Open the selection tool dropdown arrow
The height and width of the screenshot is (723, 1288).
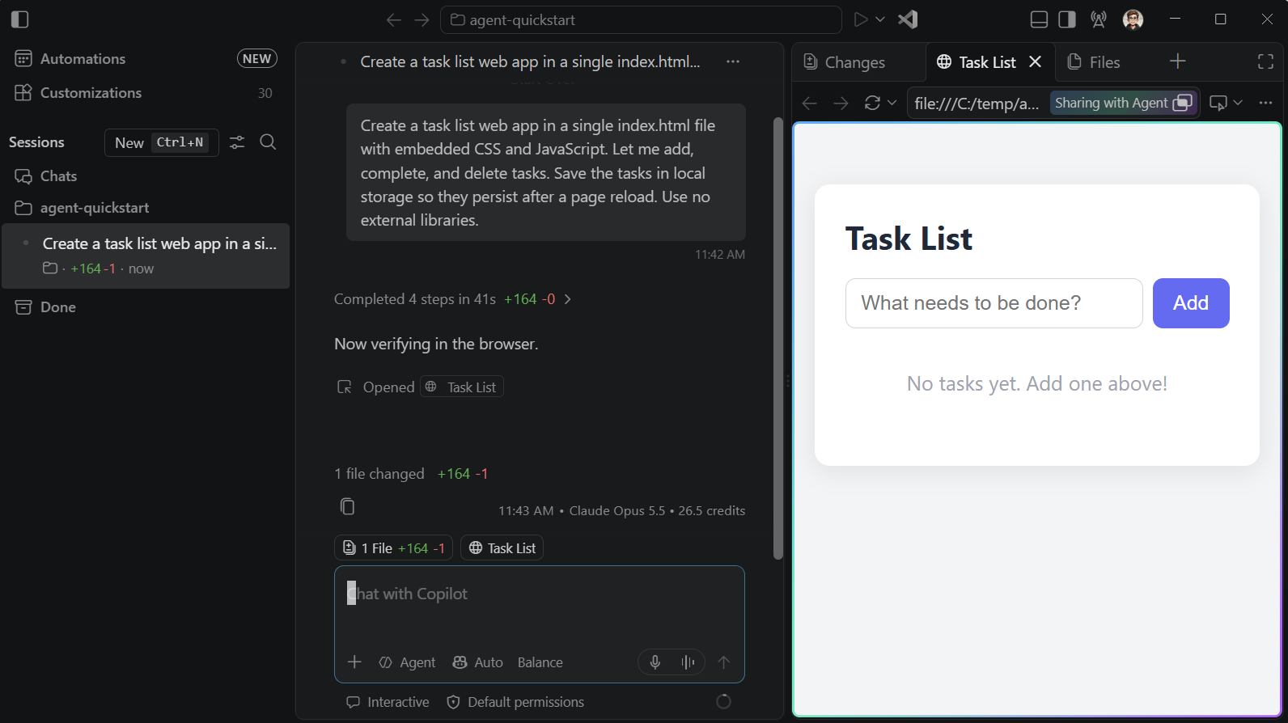tap(1238, 103)
